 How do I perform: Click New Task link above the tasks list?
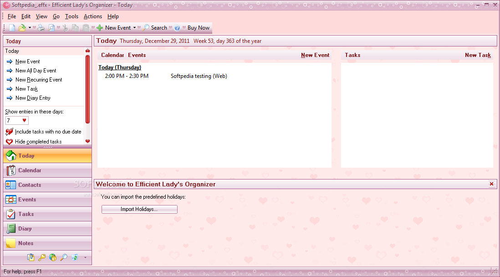(478, 55)
